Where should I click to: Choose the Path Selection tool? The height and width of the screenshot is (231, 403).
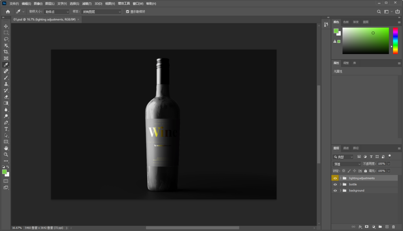click(x=6, y=135)
